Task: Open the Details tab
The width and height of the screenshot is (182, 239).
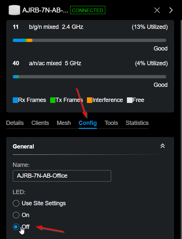Action: coord(15,123)
